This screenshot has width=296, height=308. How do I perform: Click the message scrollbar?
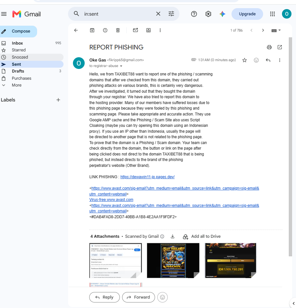point(290,146)
